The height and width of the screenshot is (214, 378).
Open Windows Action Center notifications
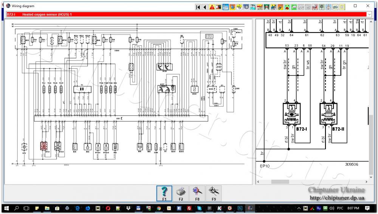367,208
